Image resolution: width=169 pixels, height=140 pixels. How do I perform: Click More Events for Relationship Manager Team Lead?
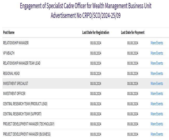point(157,63)
